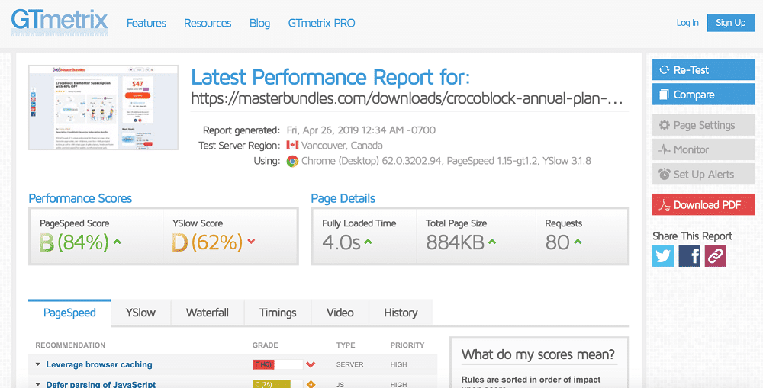Open Features in top navigation
Image resolution: width=763 pixels, height=388 pixels.
click(x=146, y=23)
